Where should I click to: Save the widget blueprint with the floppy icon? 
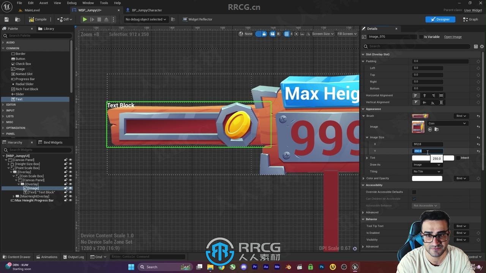tap(6, 19)
